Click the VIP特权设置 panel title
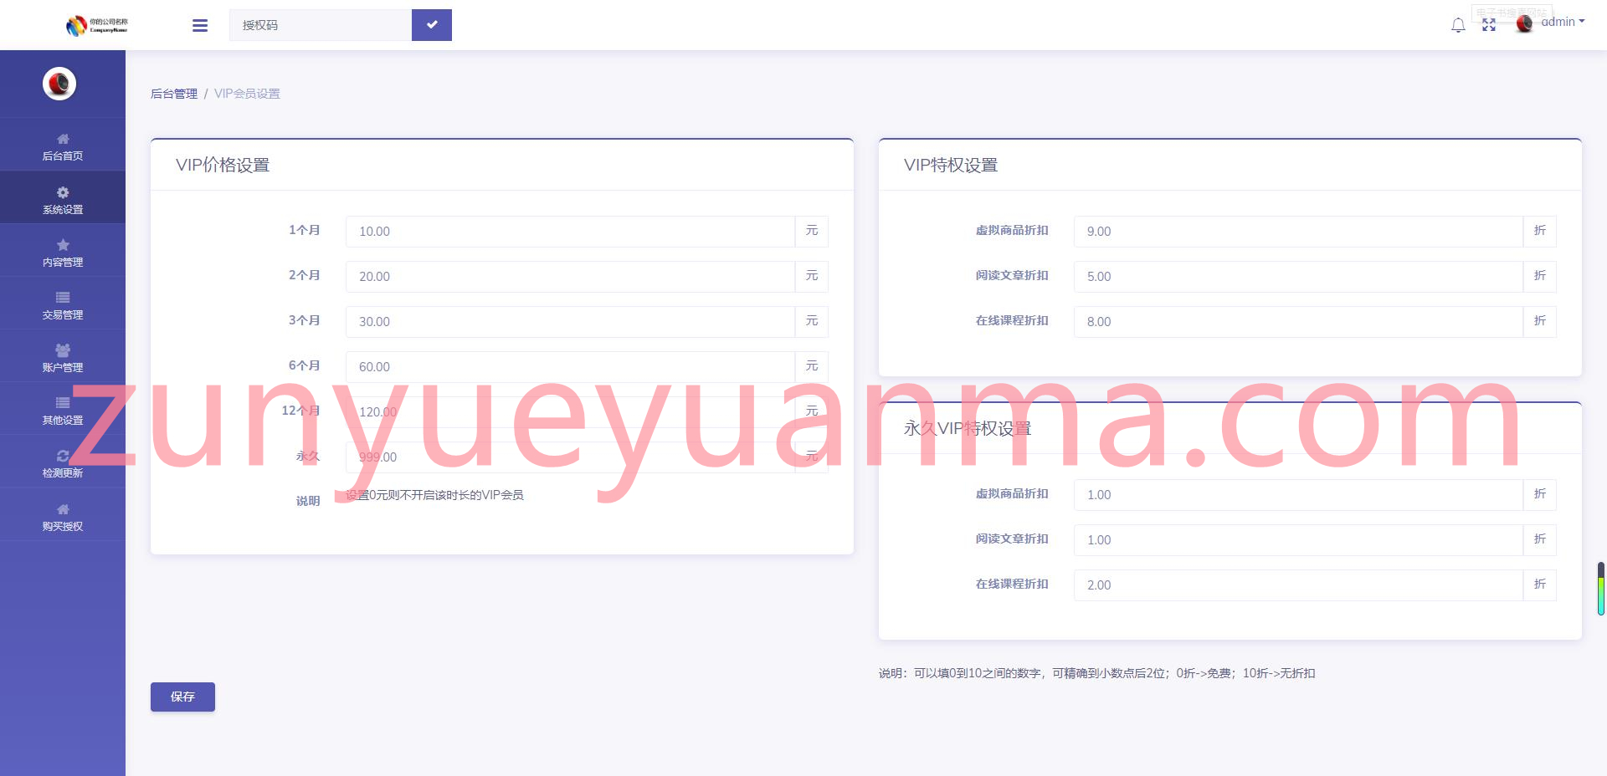 (951, 165)
